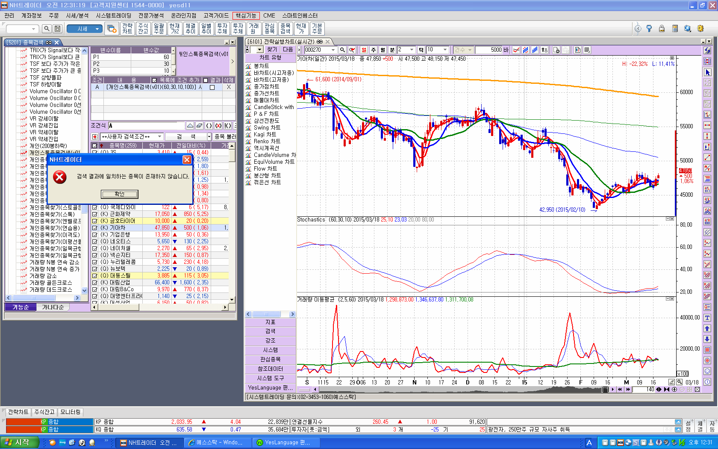Choose Renko 차트 in the chart type list
The width and height of the screenshot is (718, 449).
[267, 142]
